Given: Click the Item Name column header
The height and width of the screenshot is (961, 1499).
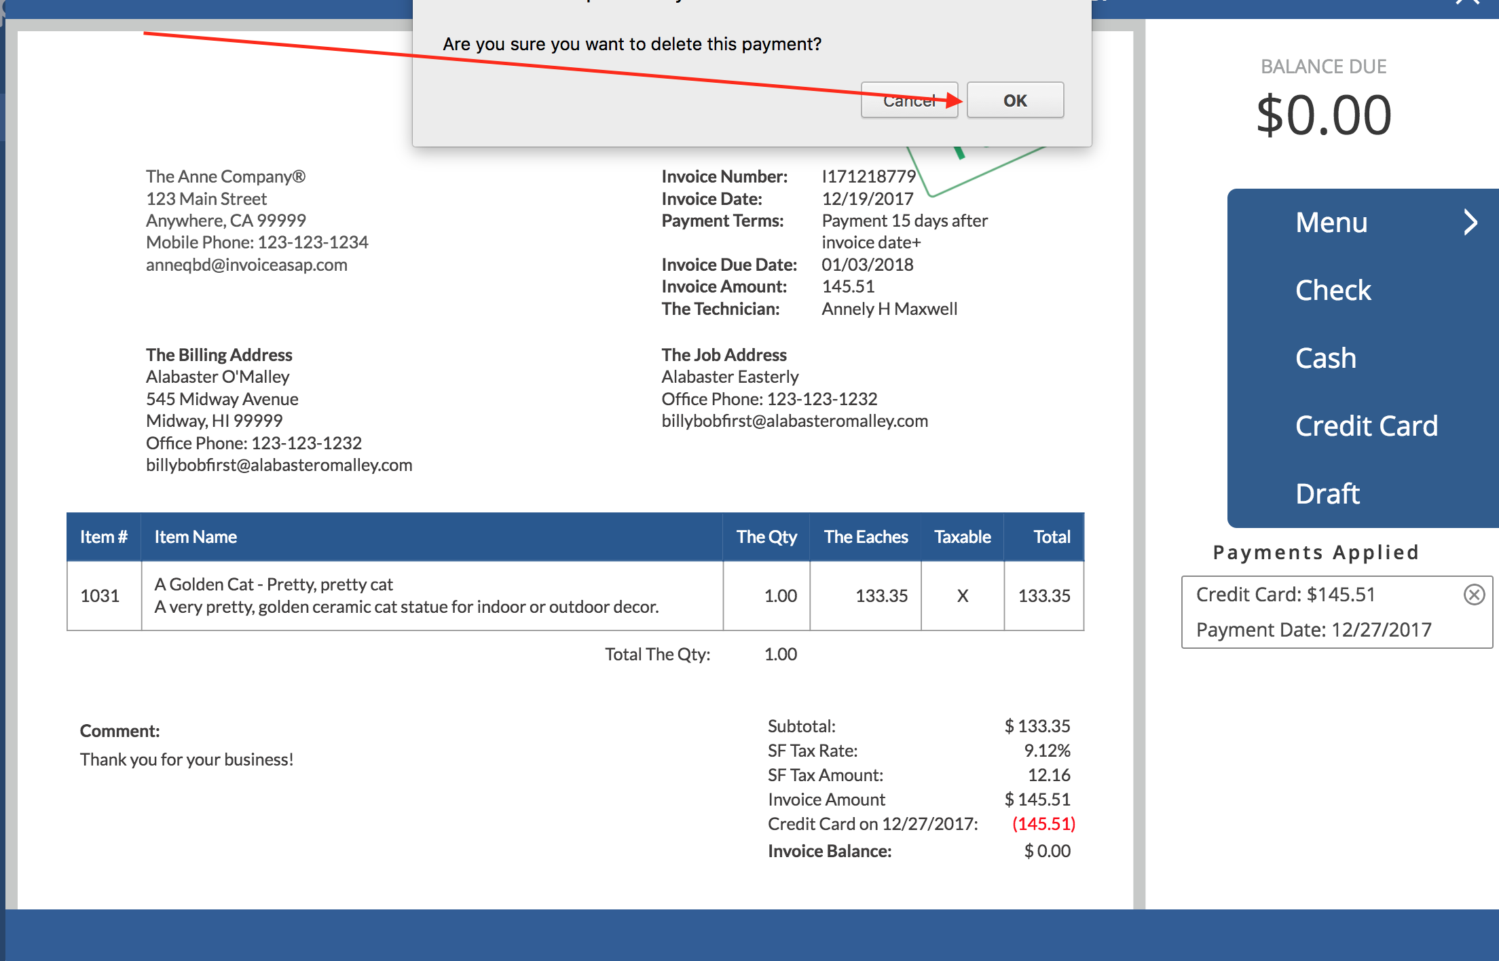Looking at the screenshot, I should (x=196, y=537).
